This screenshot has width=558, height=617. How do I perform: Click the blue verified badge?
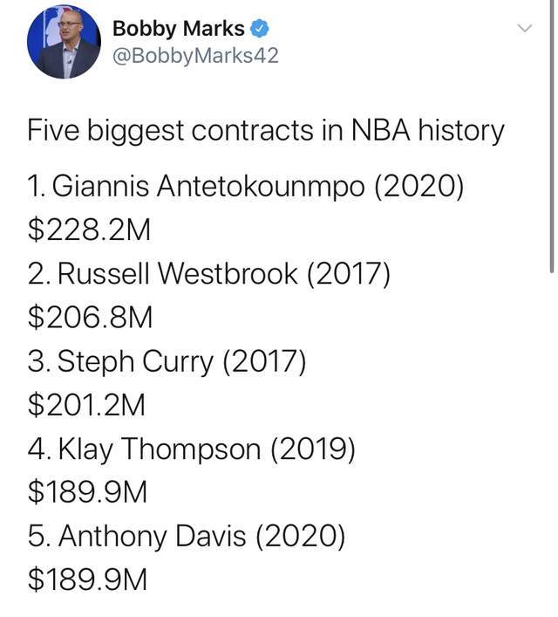coord(260,29)
